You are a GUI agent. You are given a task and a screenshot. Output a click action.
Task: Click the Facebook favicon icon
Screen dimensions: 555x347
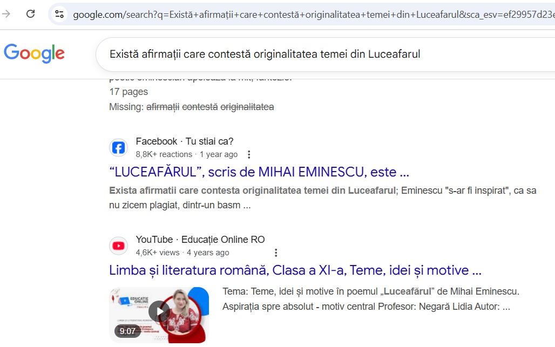click(118, 148)
